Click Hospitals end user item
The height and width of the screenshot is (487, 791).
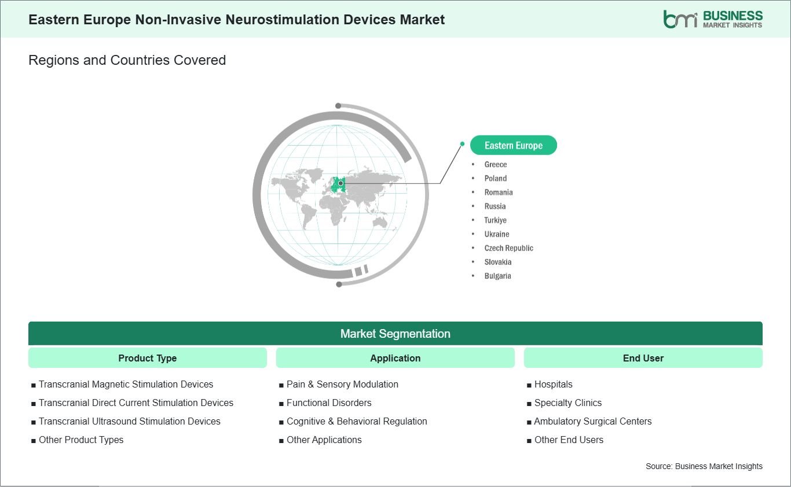pyautogui.click(x=553, y=384)
